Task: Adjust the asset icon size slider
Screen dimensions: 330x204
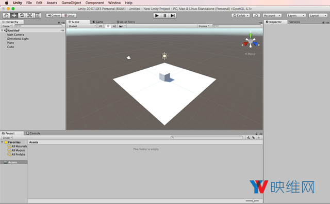Action: click(253, 201)
